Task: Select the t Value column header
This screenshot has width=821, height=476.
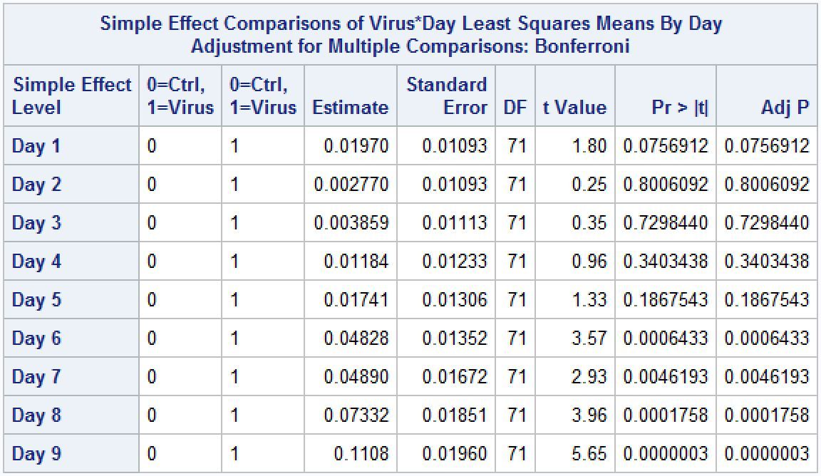Action: [x=574, y=108]
